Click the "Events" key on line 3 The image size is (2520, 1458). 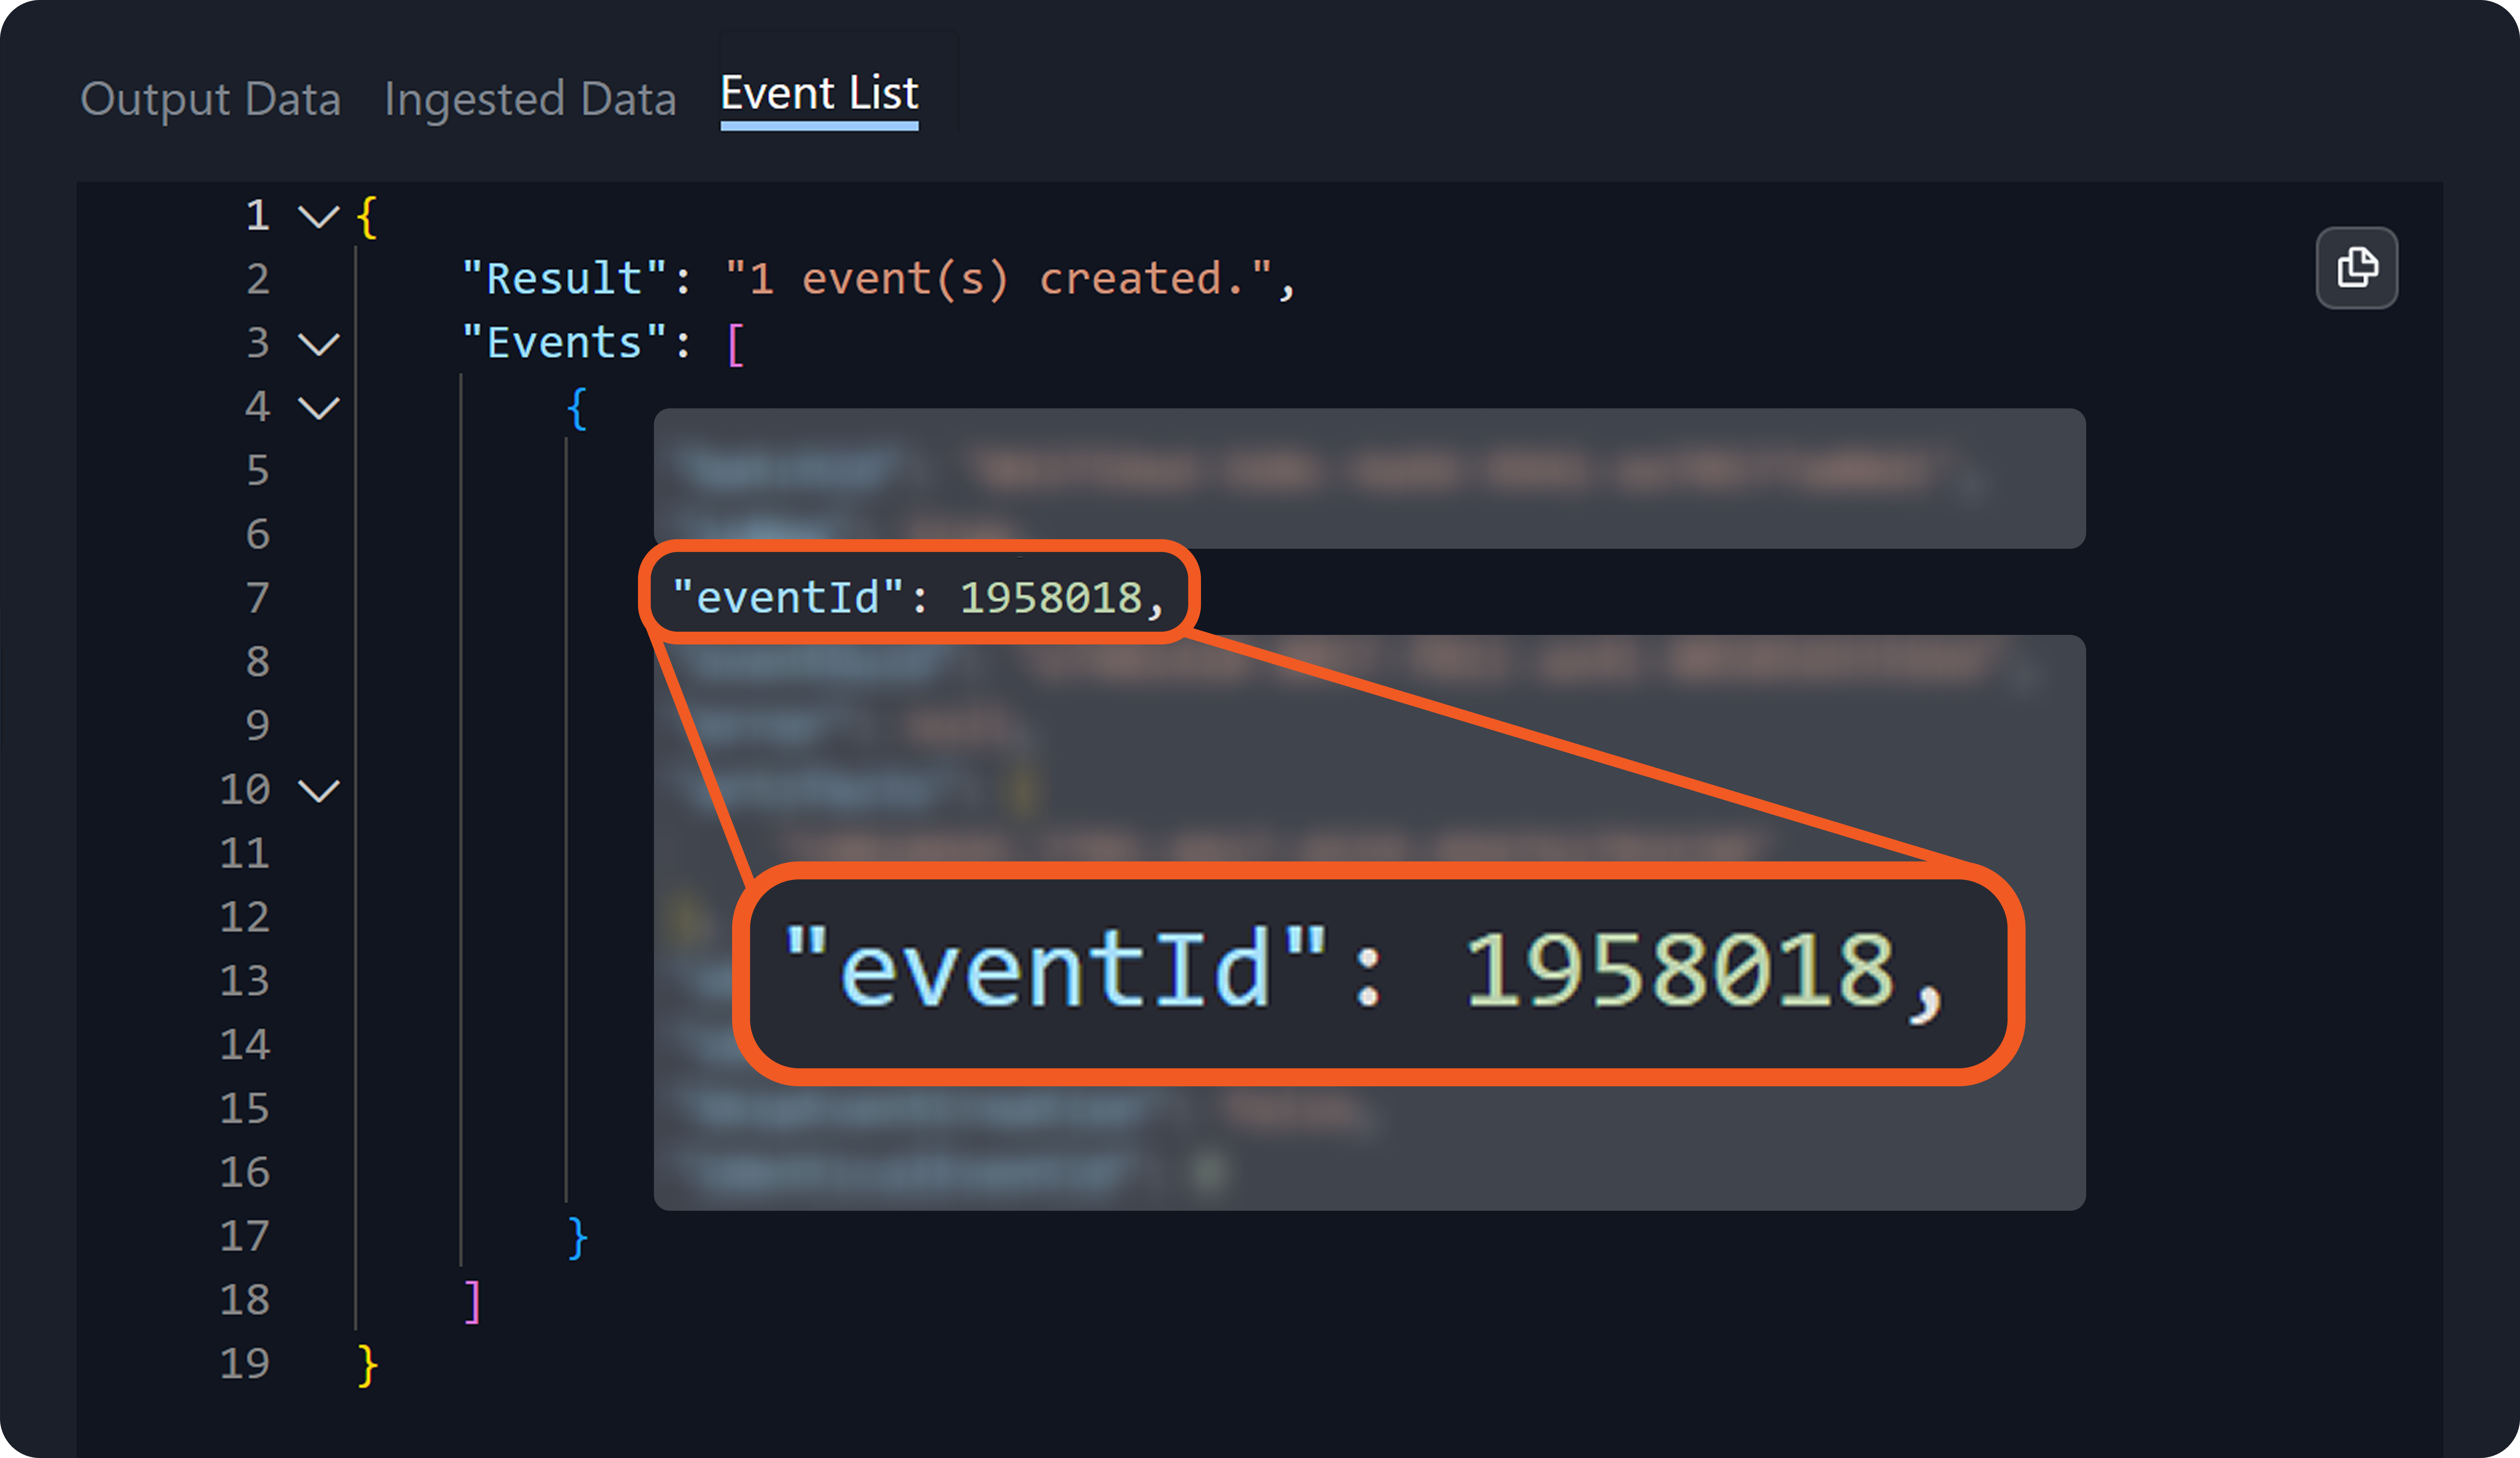click(x=564, y=343)
